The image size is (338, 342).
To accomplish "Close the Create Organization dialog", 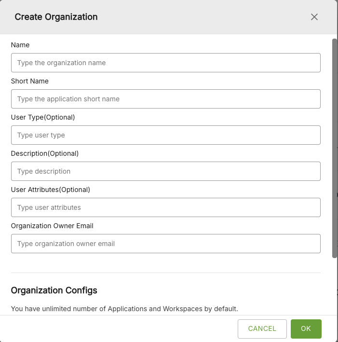I will pos(314,17).
